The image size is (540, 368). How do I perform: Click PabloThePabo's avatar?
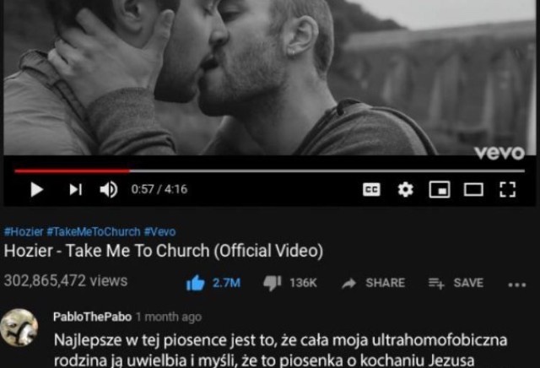click(19, 327)
